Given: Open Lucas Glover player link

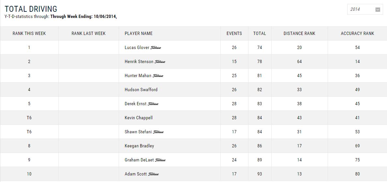Looking at the screenshot, I should pos(137,47).
